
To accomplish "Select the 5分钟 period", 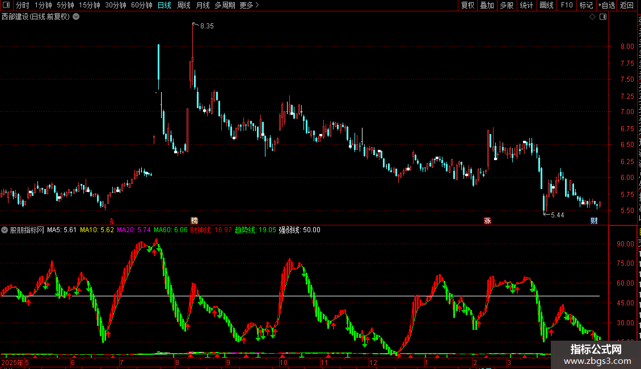I will click(x=65, y=5).
